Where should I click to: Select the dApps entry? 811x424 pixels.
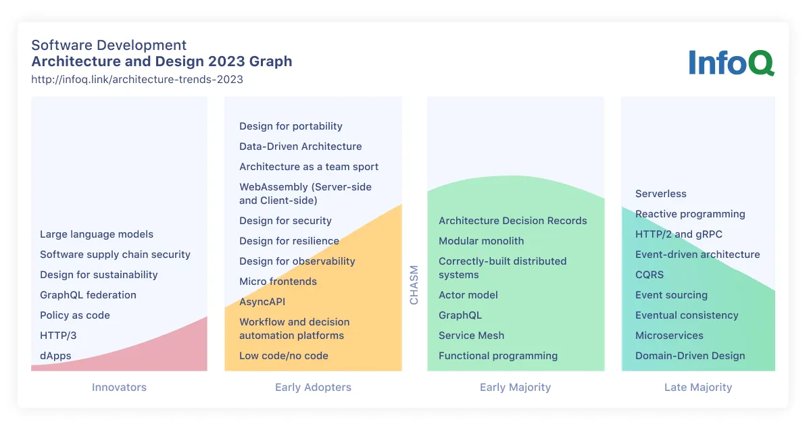[x=55, y=356]
